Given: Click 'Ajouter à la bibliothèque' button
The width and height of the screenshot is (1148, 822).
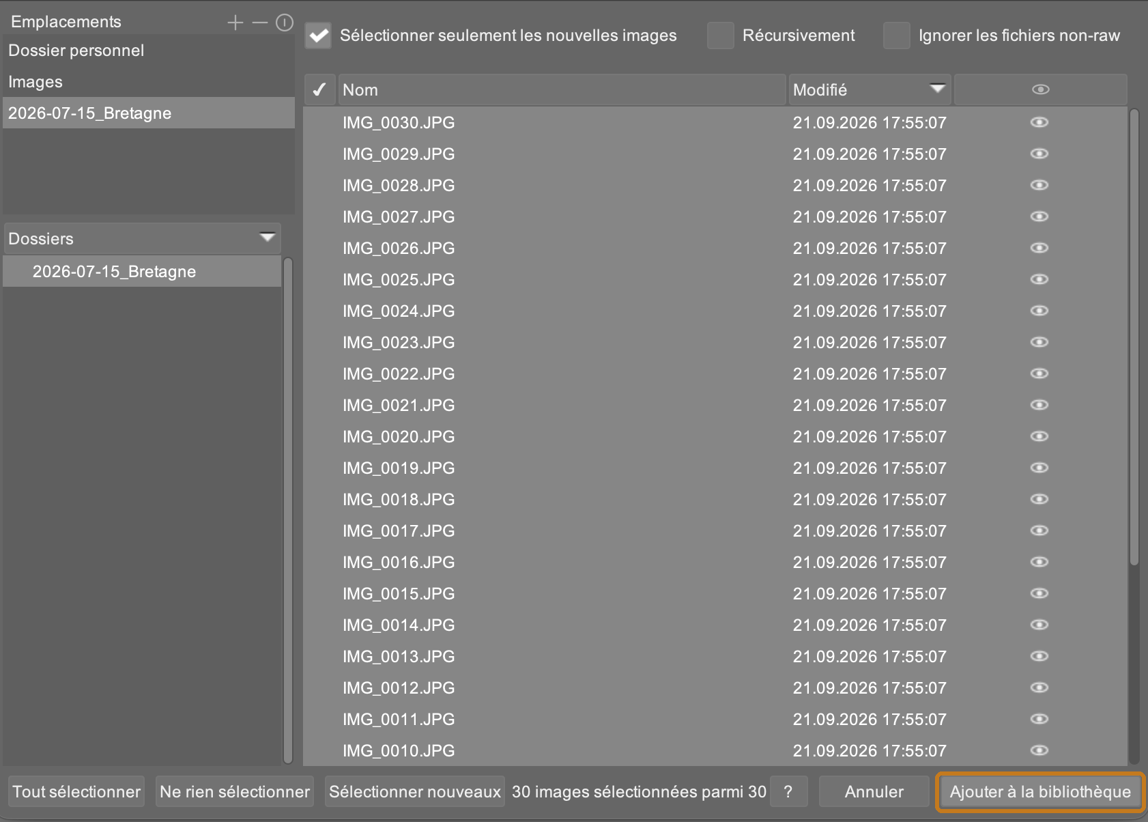Looking at the screenshot, I should 1040,792.
